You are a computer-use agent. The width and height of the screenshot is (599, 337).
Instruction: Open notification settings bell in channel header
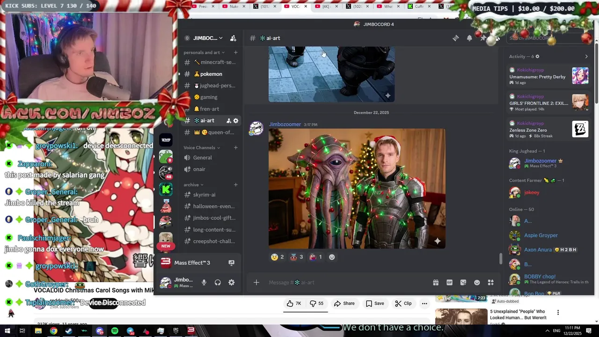(469, 38)
